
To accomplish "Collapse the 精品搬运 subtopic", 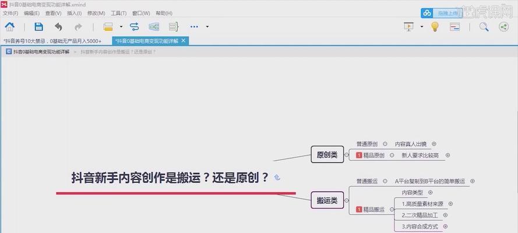I will click(x=392, y=209).
